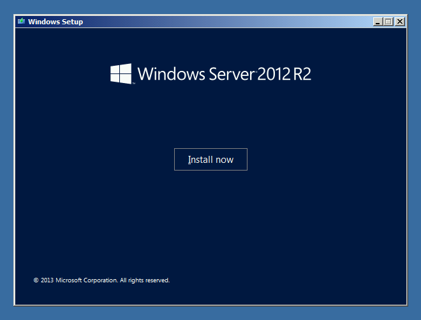
Task: Minimize the Windows Setup window
Action: click(378, 22)
